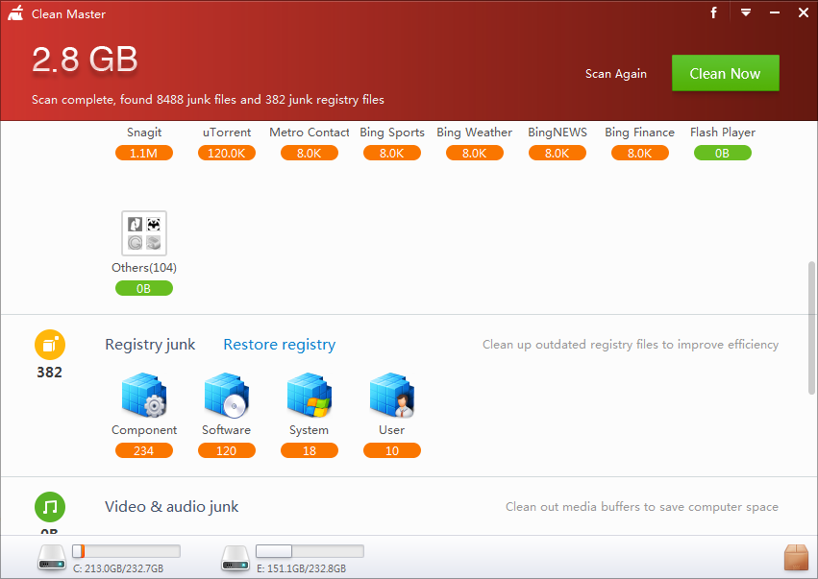Select the Component 234 count badge
818x579 pixels.
[144, 450]
